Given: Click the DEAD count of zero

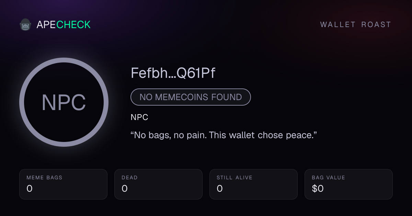Looking at the screenshot, I should tap(125, 189).
